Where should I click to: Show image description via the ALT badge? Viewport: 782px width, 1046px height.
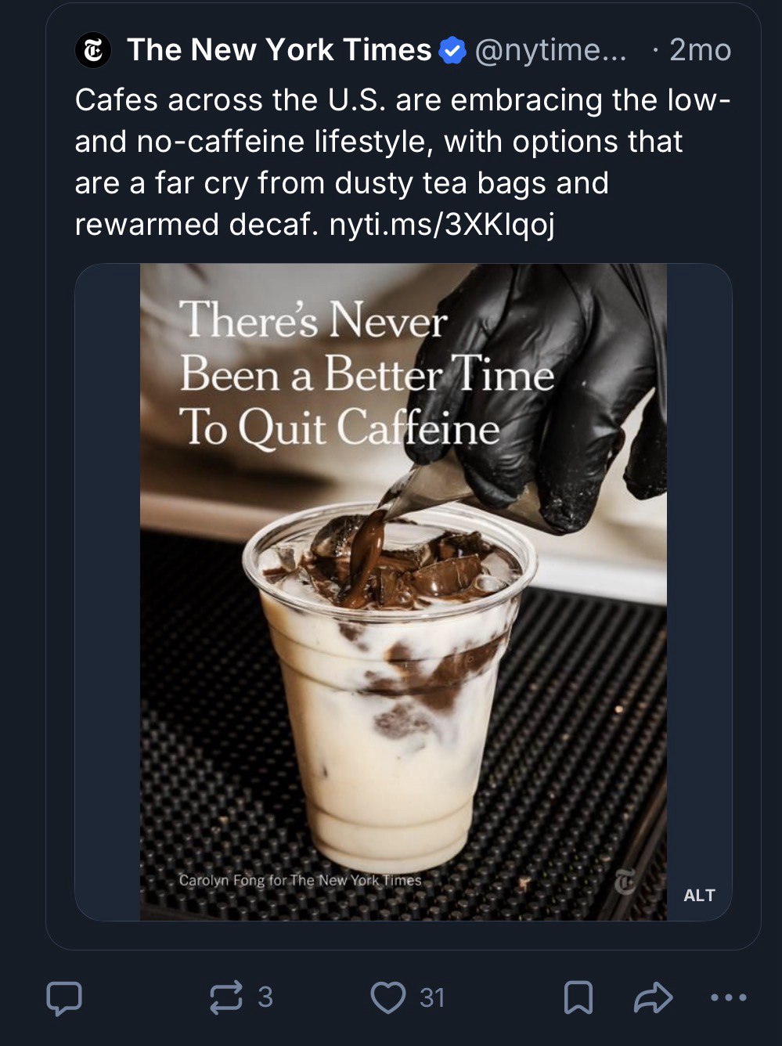699,896
